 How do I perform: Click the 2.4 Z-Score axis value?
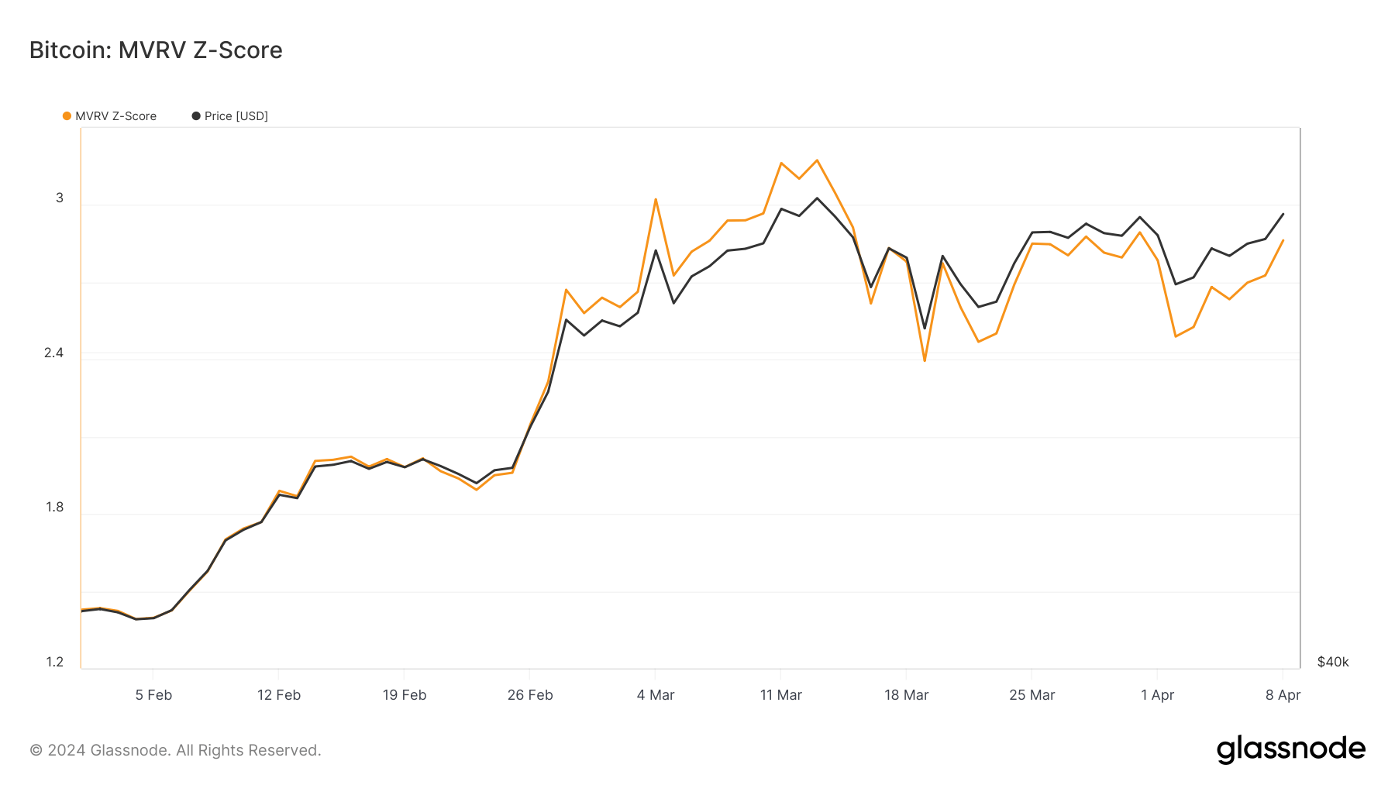[54, 353]
